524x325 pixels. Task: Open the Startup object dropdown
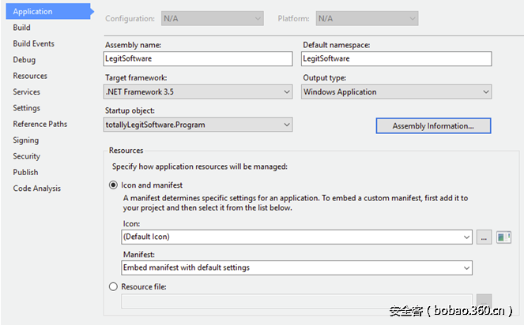point(198,125)
